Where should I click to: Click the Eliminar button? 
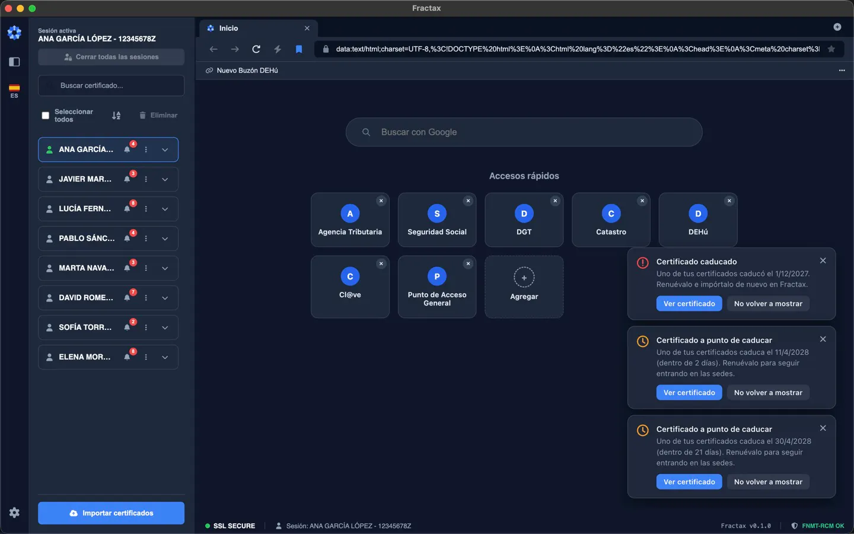click(x=158, y=116)
